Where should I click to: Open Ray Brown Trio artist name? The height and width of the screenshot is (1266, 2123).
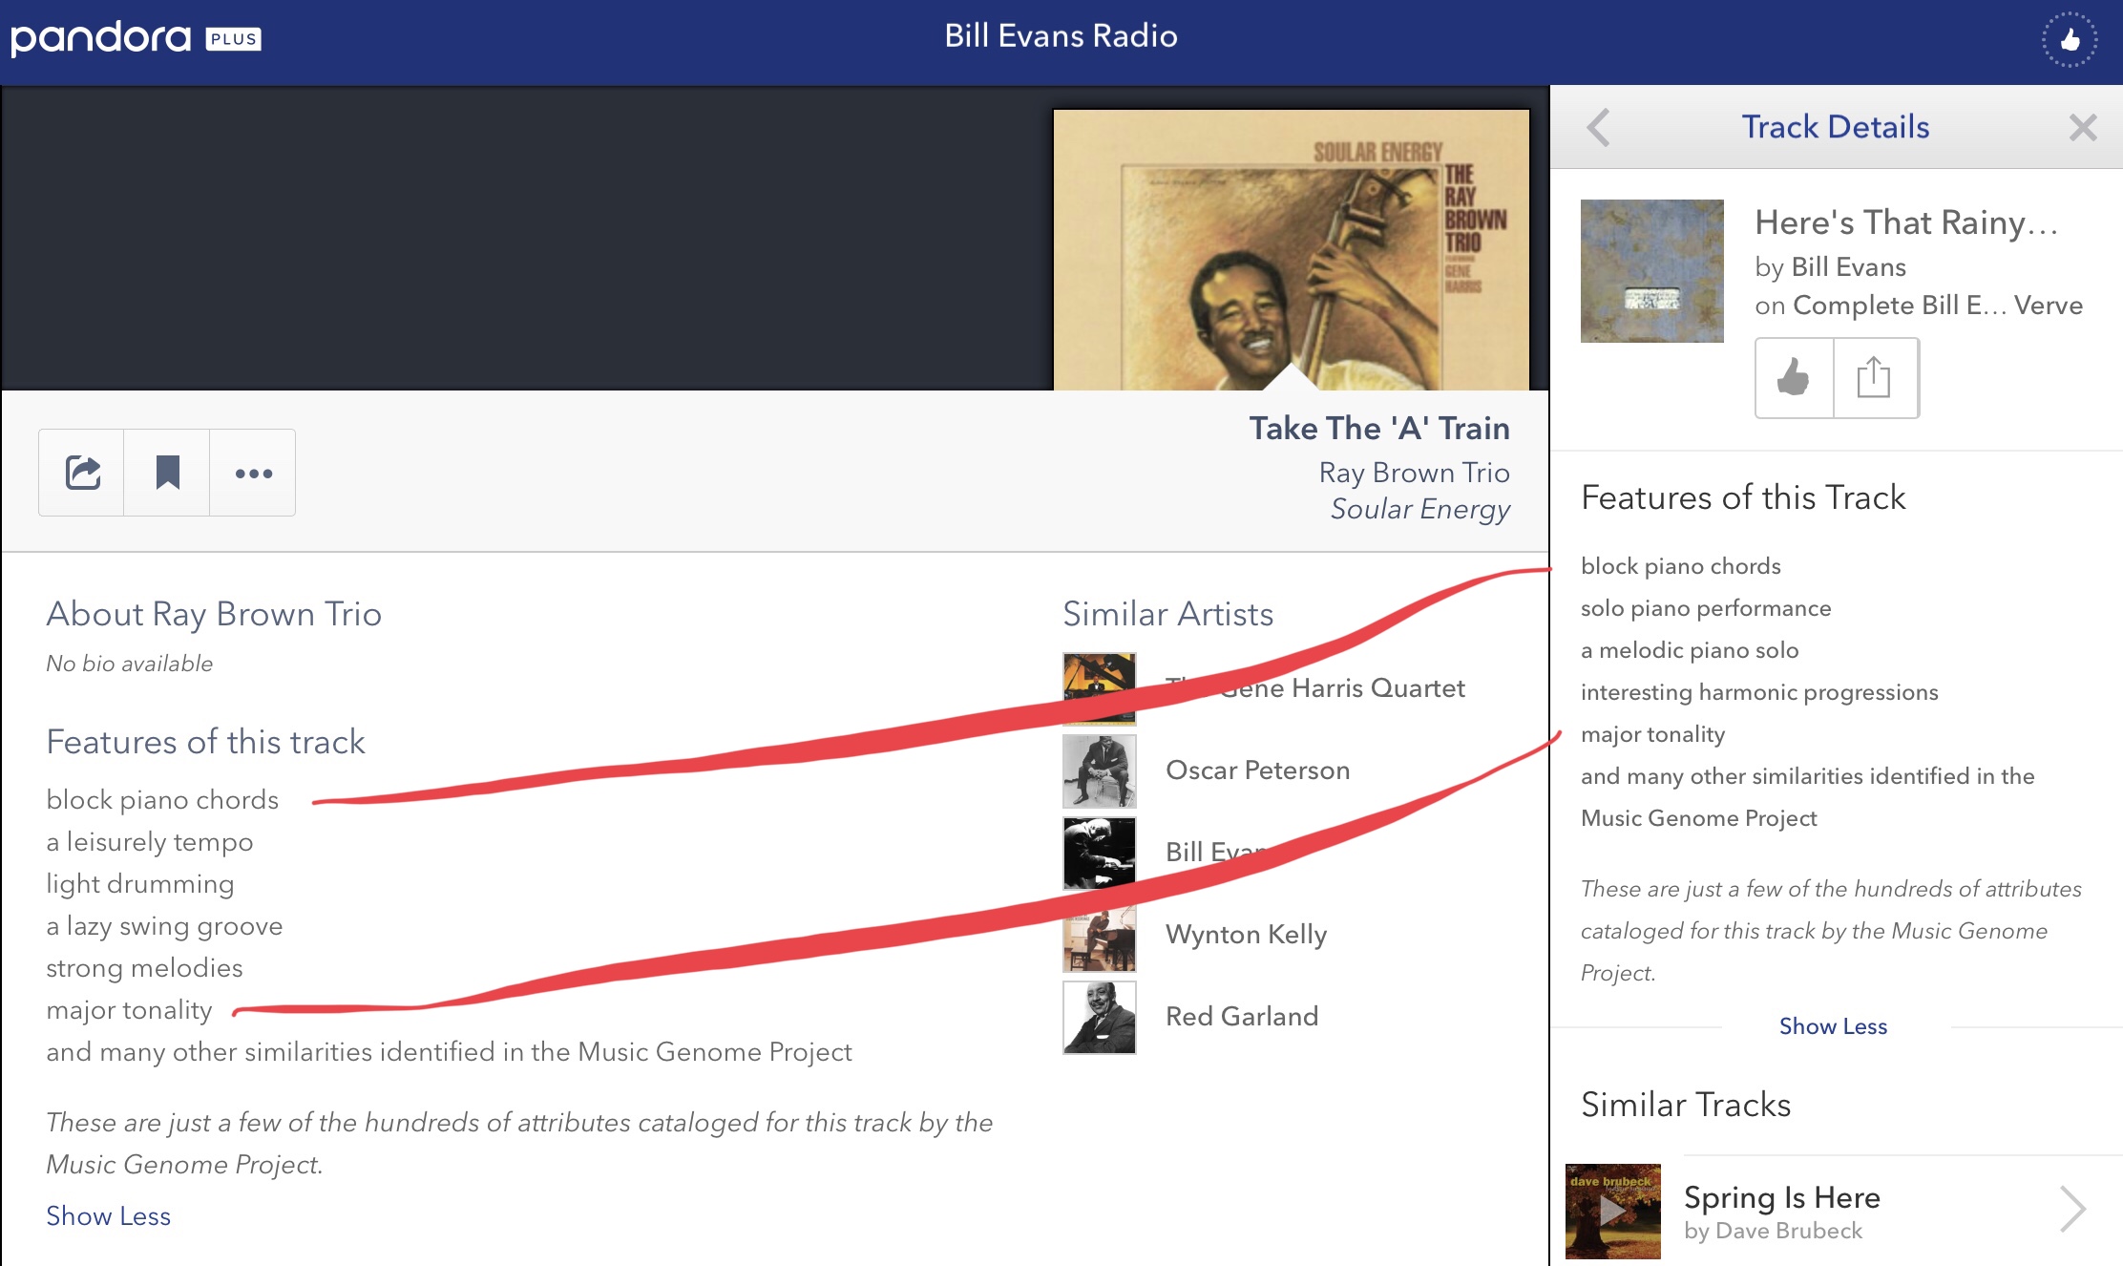click(x=1414, y=473)
